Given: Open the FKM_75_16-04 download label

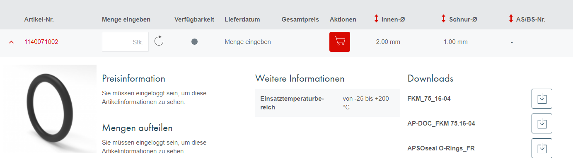Looking at the screenshot, I should pos(429,99).
